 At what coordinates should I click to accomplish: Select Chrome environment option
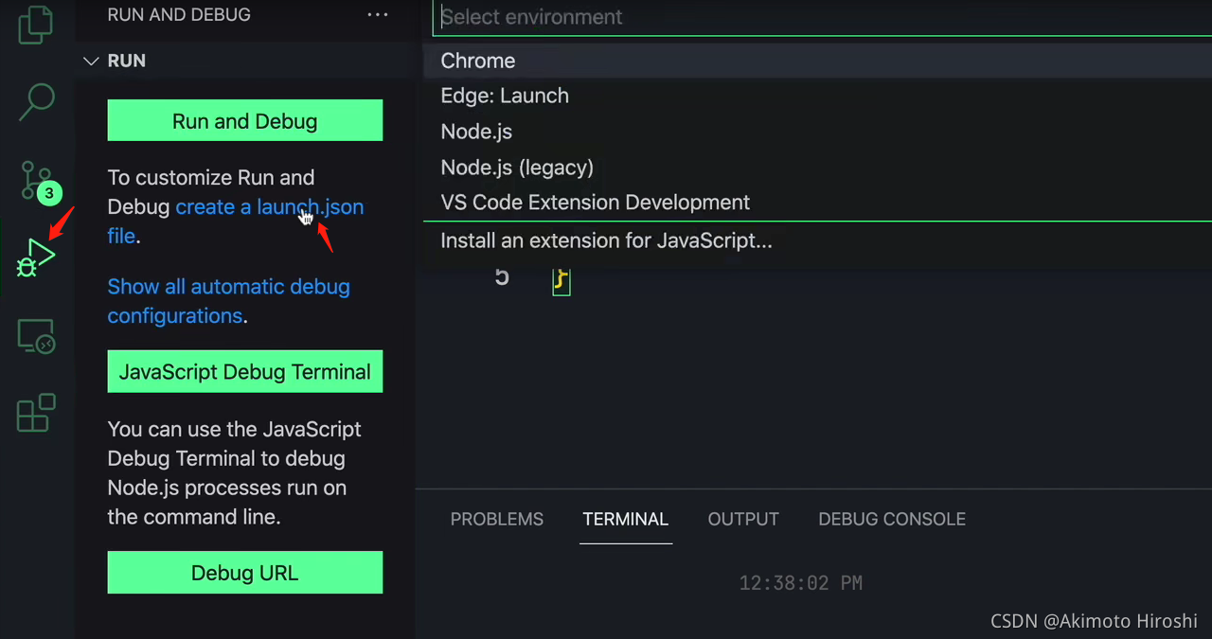[817, 61]
